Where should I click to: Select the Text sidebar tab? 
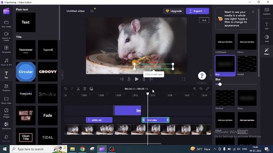pos(6,75)
